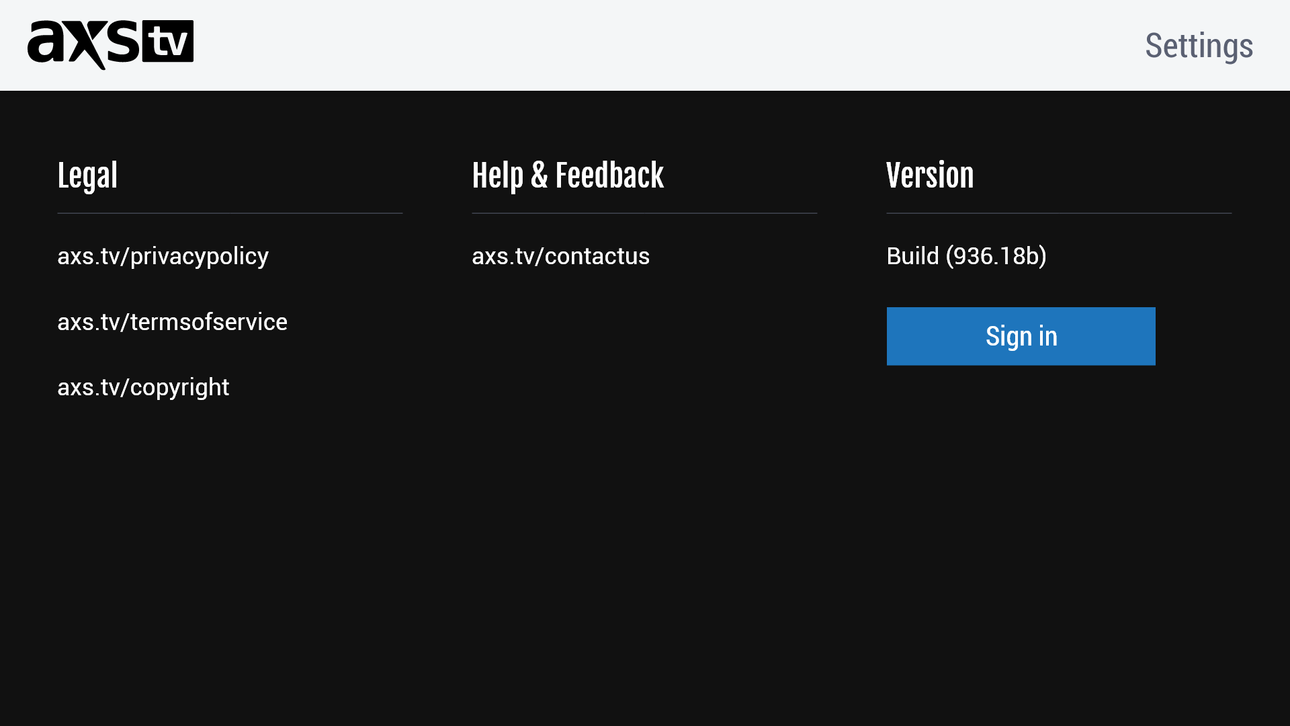Sign in to your AXS TV account

(1021, 336)
